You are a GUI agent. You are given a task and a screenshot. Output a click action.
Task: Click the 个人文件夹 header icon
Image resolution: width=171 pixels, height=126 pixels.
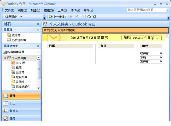pos(45,24)
